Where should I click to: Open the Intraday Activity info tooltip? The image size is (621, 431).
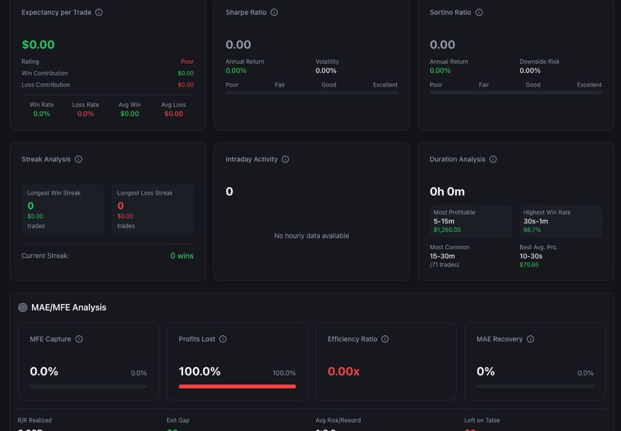287,159
